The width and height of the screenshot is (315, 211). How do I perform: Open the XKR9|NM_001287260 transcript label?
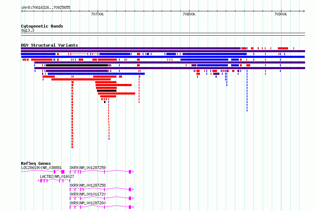click(x=87, y=203)
